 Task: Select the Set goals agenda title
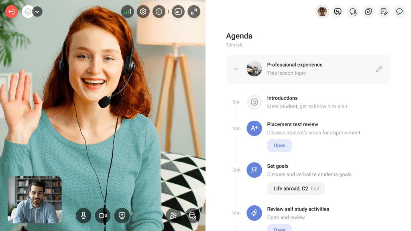click(278, 166)
